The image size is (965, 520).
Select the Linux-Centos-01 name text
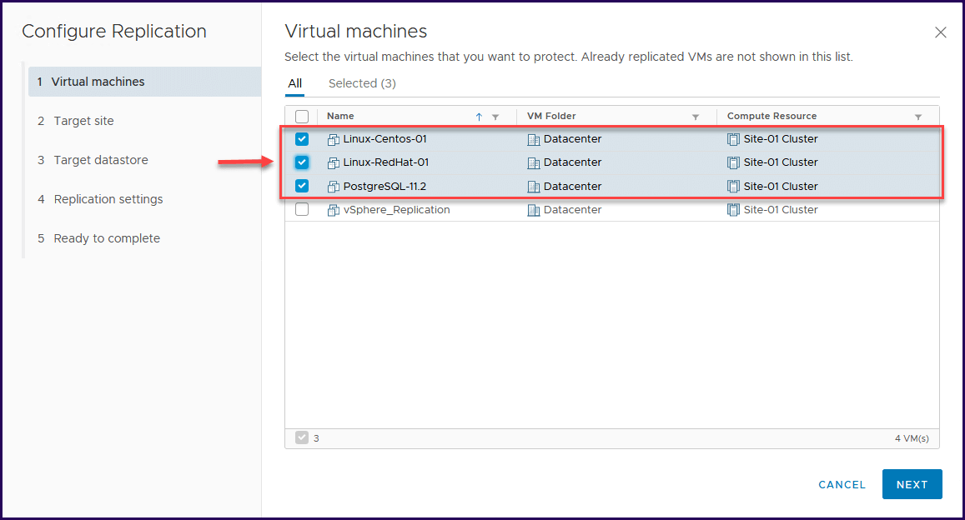(x=384, y=139)
